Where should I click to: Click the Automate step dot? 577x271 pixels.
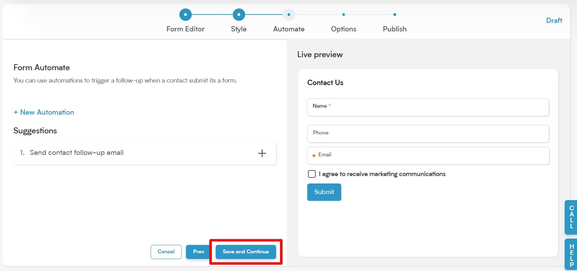[x=289, y=14]
